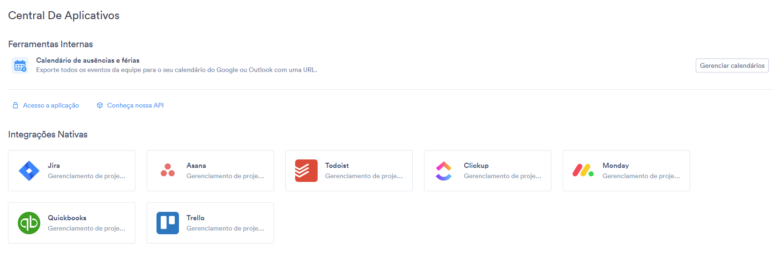Select the green Quickbooks logo icon
This screenshot has width=781, height=274.
pos(29,223)
